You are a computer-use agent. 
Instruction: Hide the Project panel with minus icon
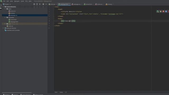pyautogui.click(x=46, y=4)
